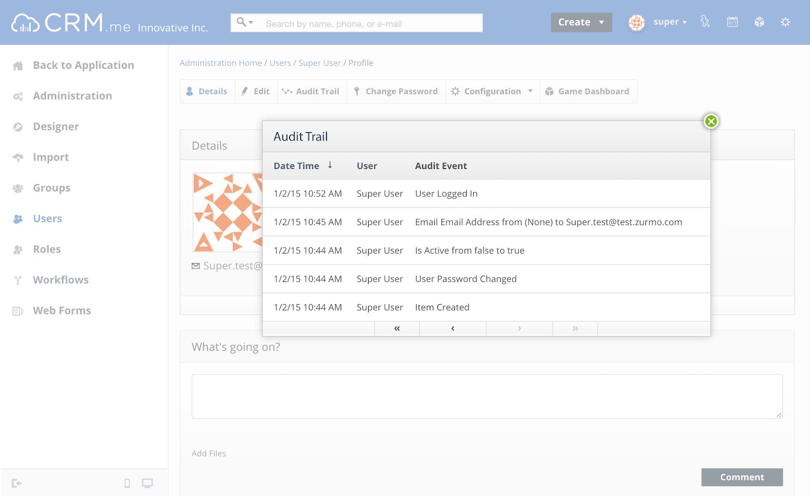
Task: Open Designer in sidebar
Action: click(56, 127)
